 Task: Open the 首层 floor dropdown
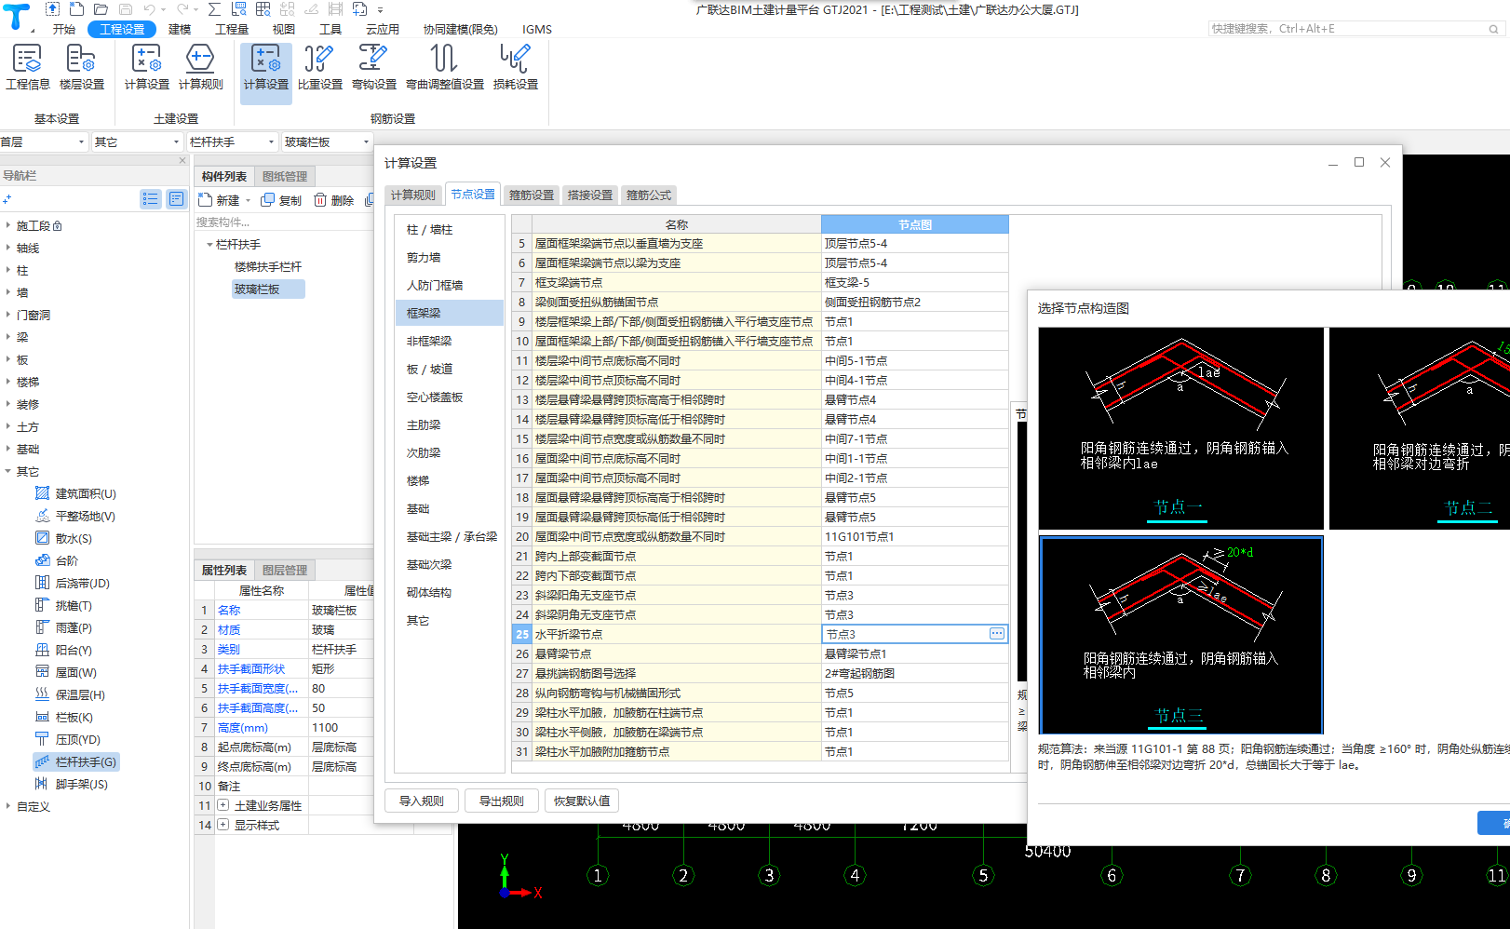(x=81, y=141)
